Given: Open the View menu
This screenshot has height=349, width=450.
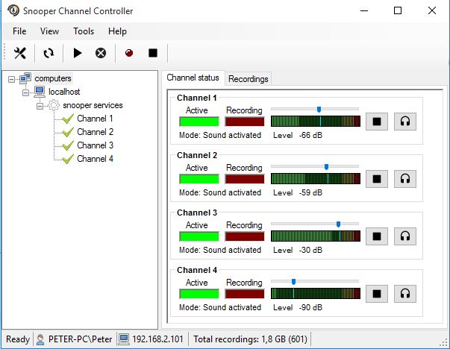Looking at the screenshot, I should (50, 31).
